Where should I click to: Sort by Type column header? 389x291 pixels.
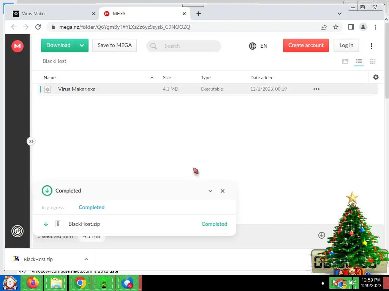point(206,78)
